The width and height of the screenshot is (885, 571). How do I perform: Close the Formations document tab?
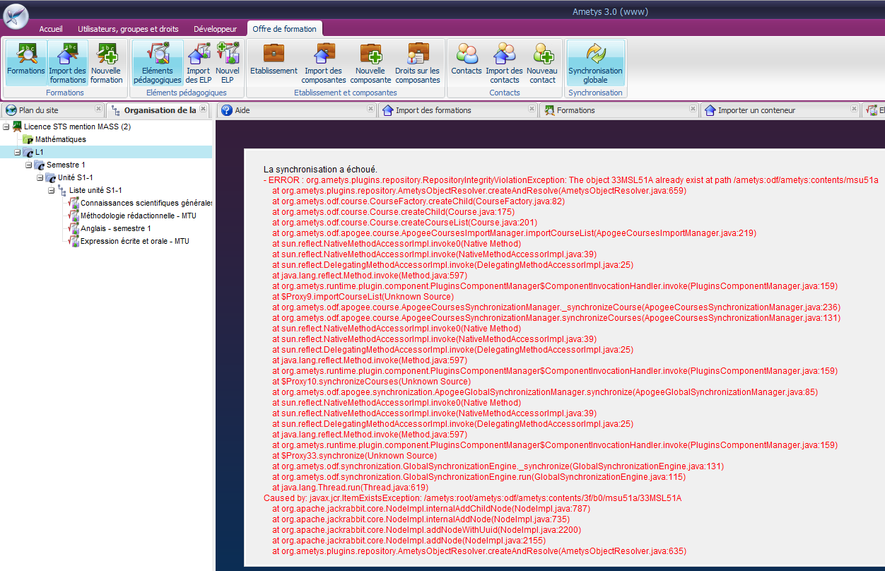[693, 109]
